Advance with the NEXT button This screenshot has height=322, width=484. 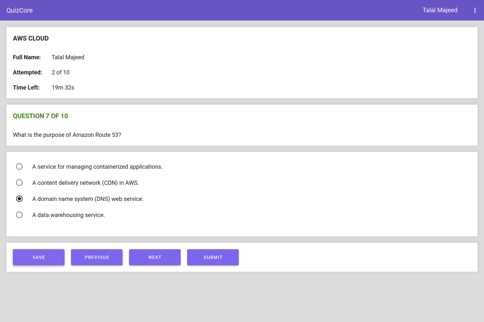(x=155, y=257)
